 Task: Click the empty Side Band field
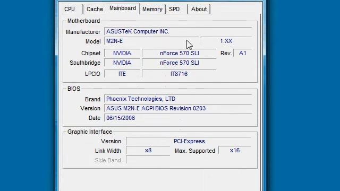[148, 160]
